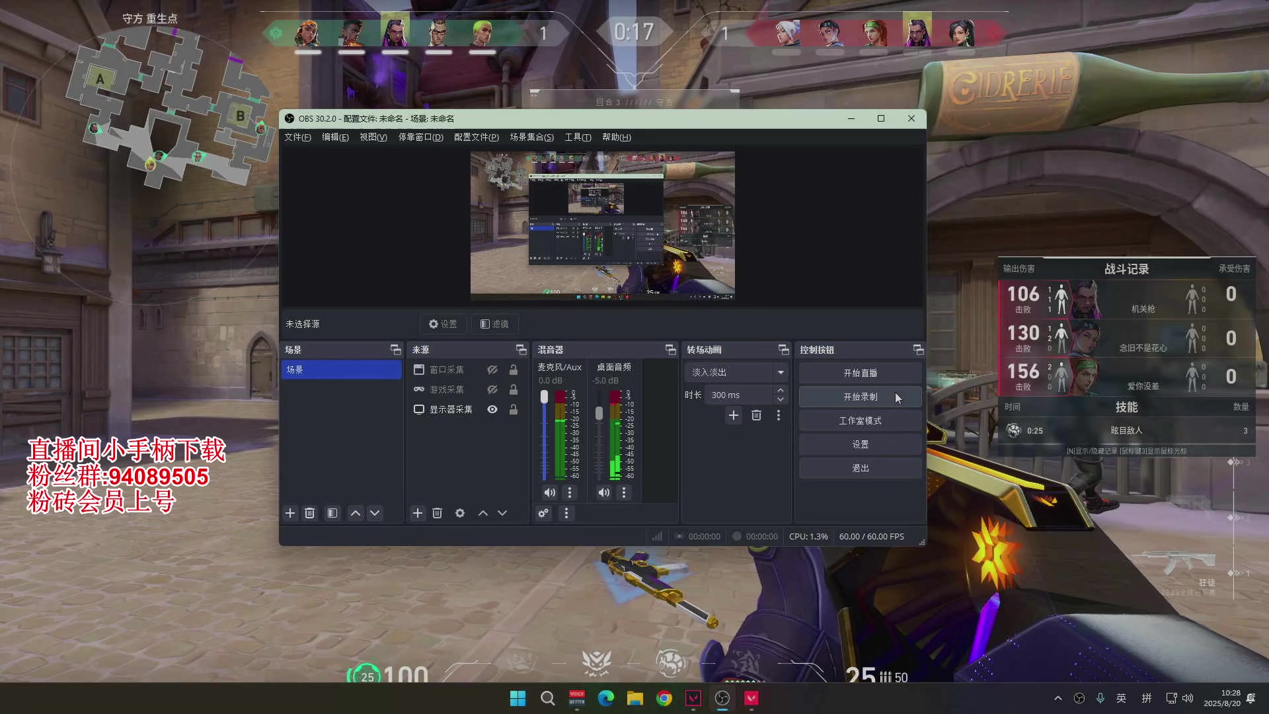
Task: Click the OBS preview canvas
Action: tap(602, 225)
